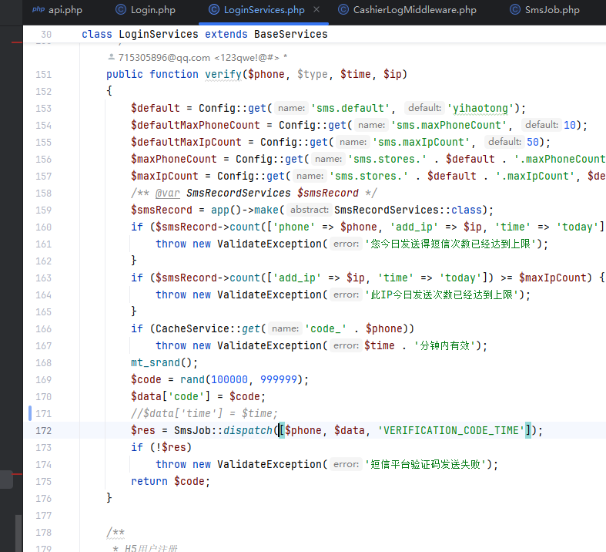
Task: Click $maxIpCount assignment on line 157
Action: click(x=164, y=177)
